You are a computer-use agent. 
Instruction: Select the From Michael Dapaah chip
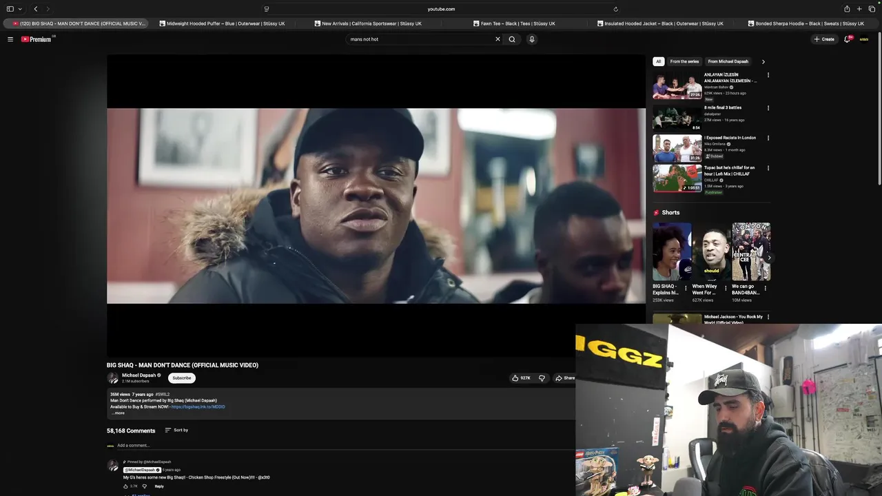pos(728,61)
